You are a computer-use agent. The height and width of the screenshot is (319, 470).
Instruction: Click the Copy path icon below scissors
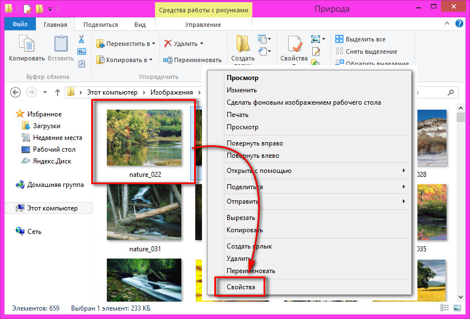(82, 51)
